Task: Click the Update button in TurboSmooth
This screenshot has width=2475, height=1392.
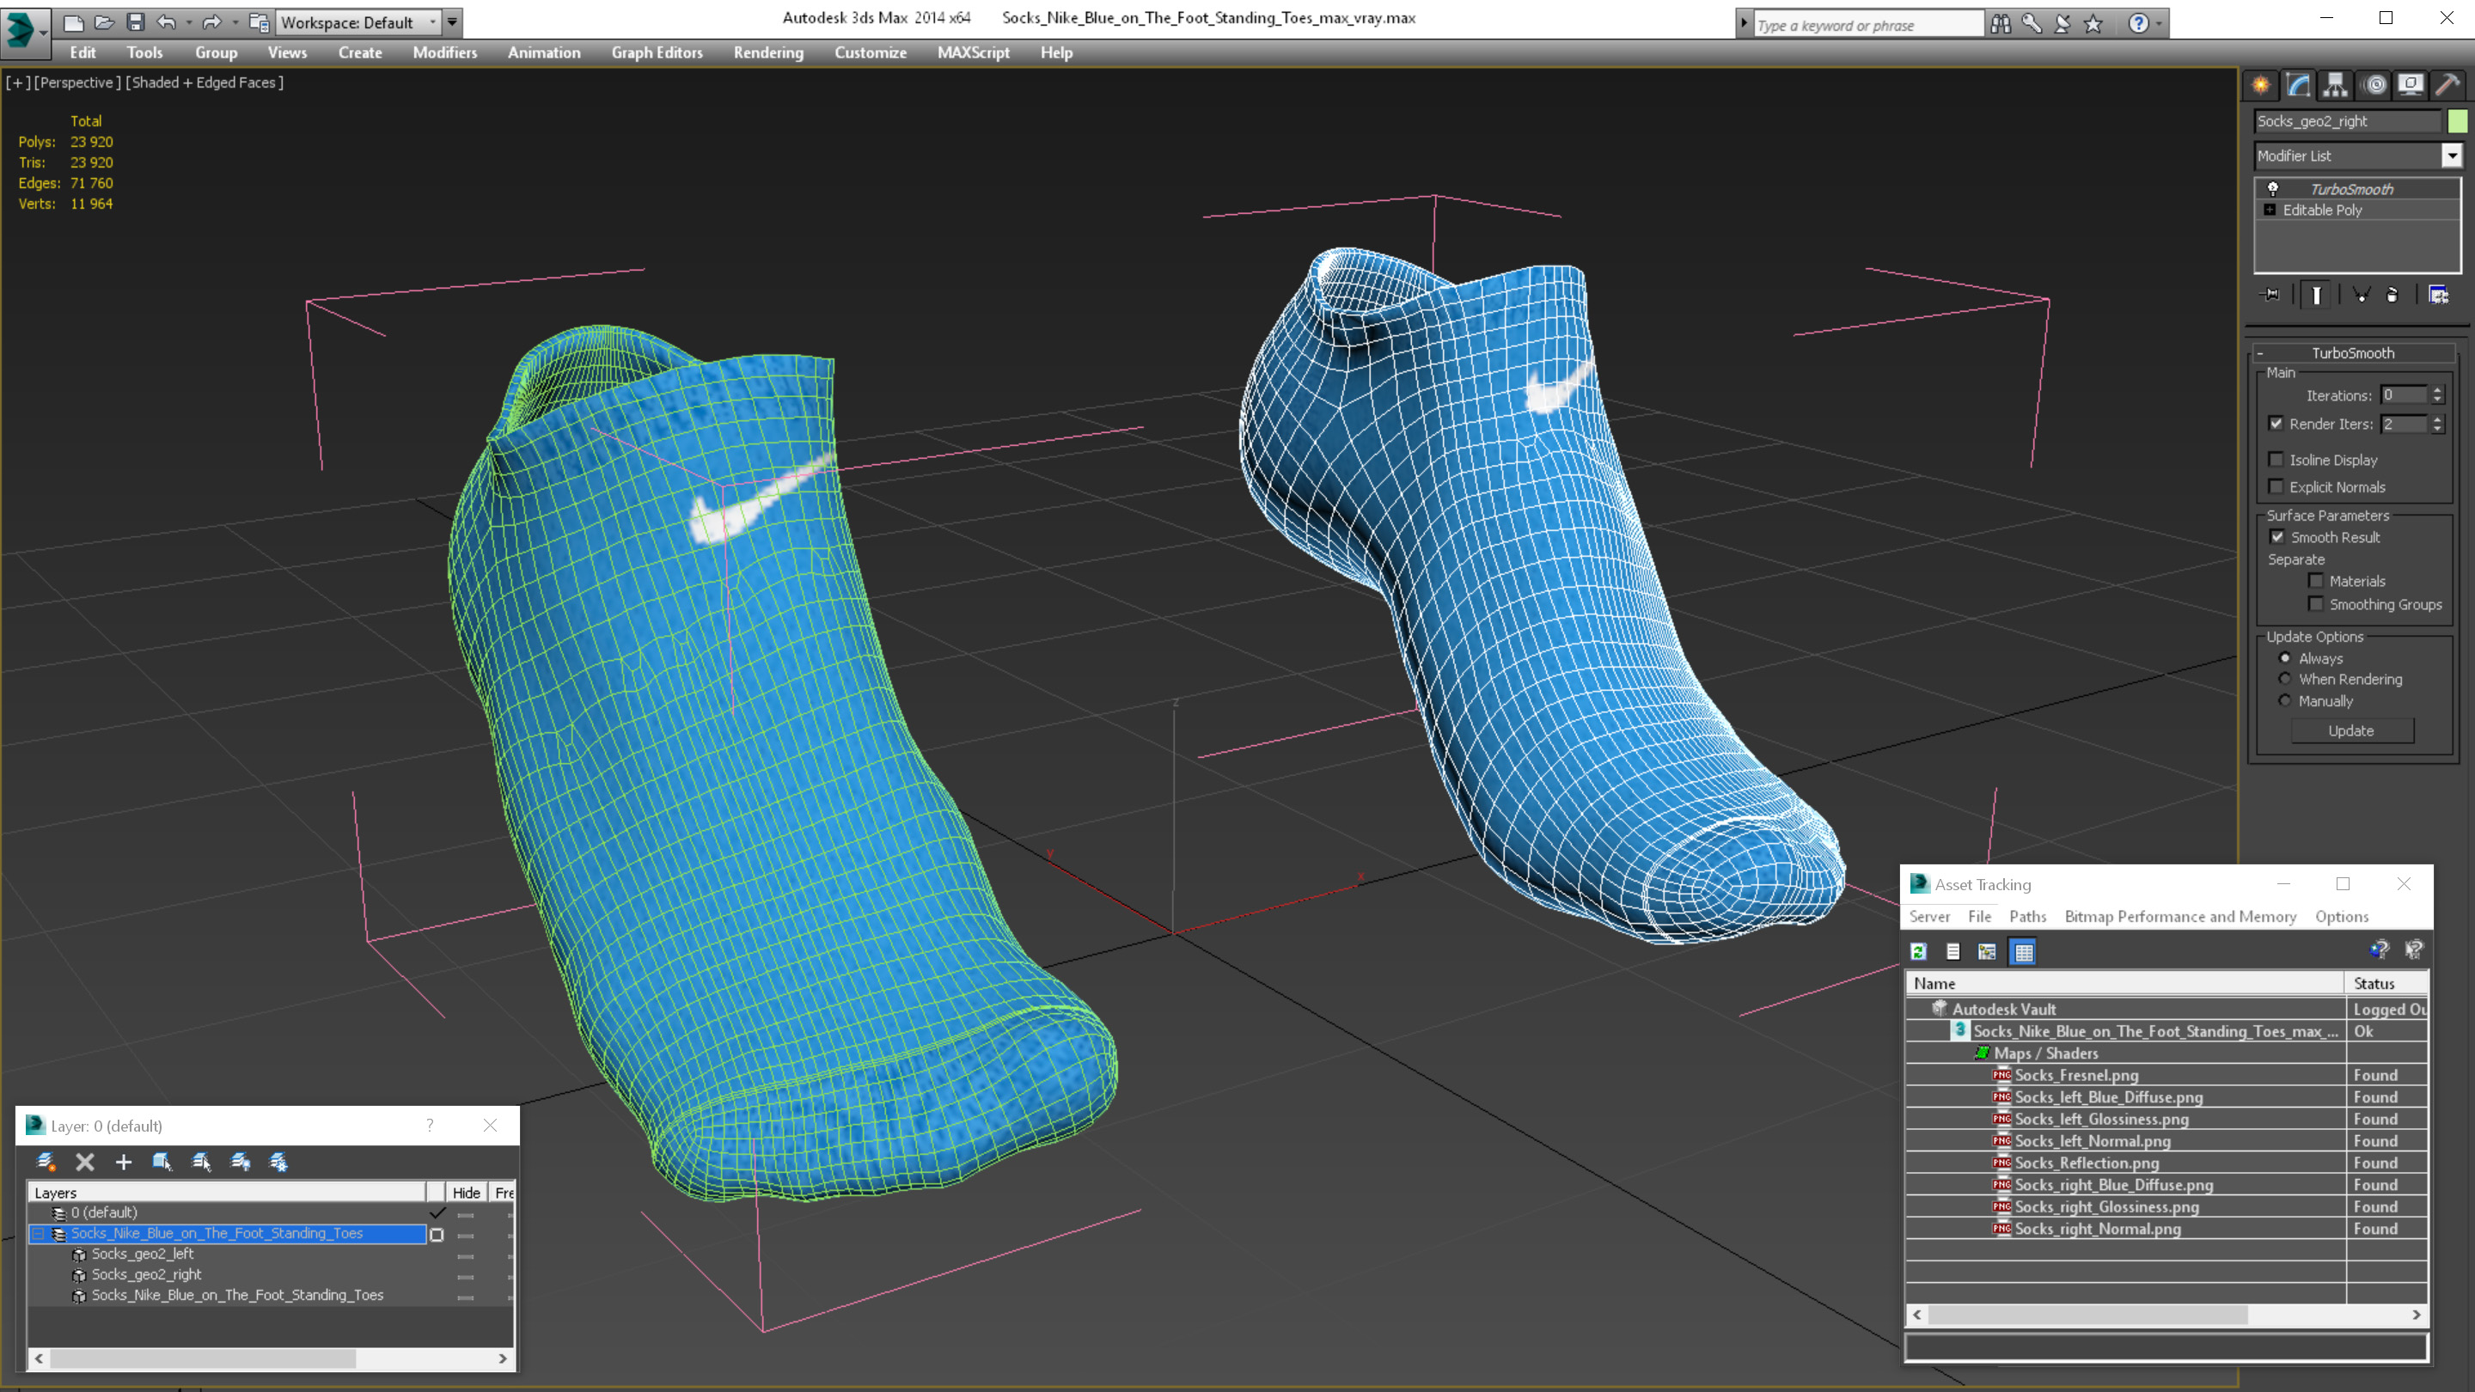Action: click(x=2351, y=731)
